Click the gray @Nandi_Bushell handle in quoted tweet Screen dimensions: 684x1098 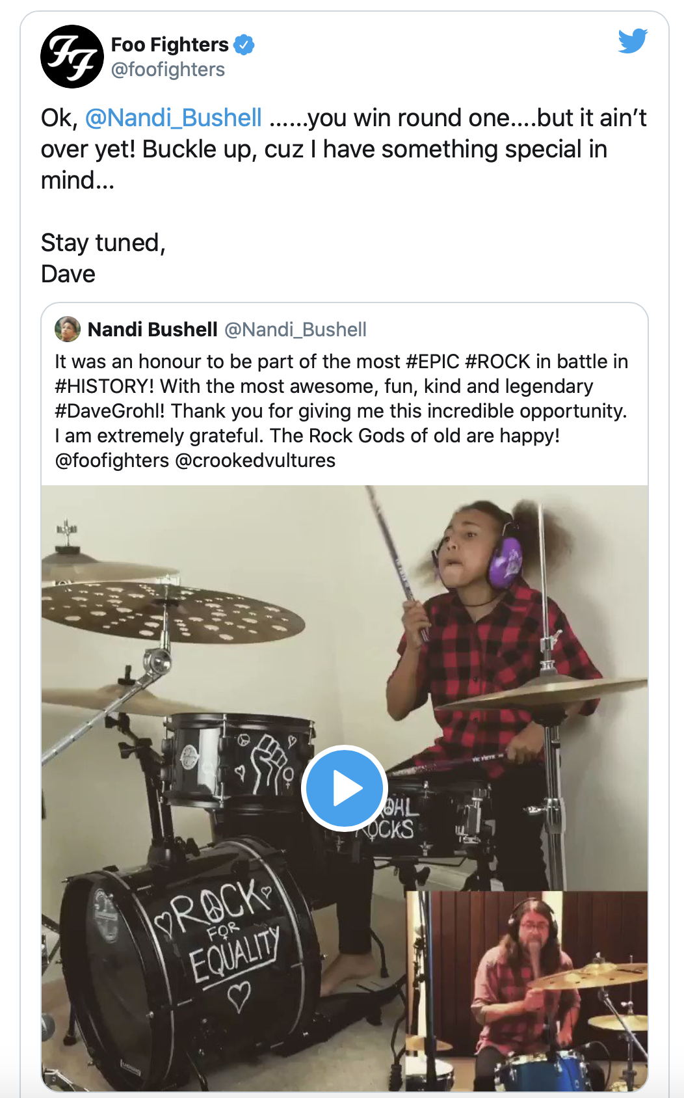pyautogui.click(x=295, y=330)
